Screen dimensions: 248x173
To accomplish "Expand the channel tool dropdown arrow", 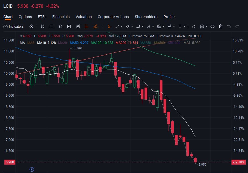I will coord(132,27).
